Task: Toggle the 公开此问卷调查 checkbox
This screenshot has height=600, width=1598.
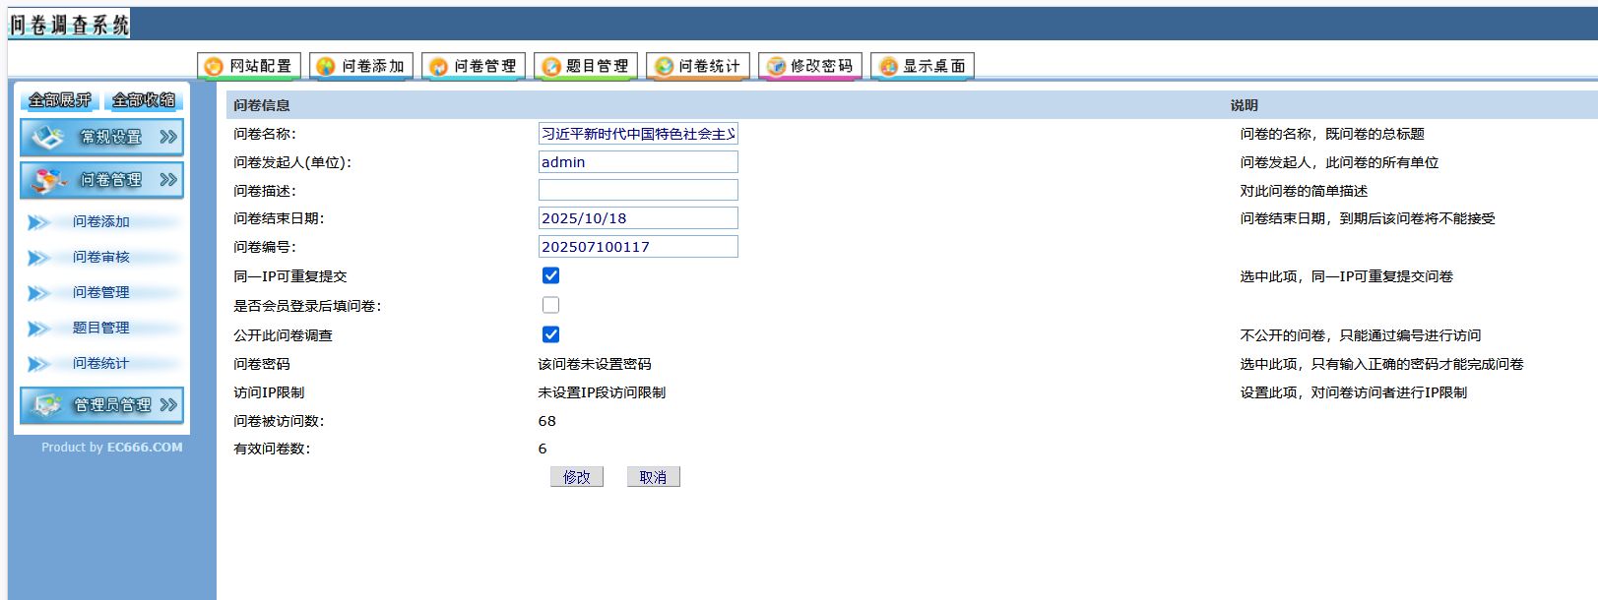Action: tap(550, 334)
